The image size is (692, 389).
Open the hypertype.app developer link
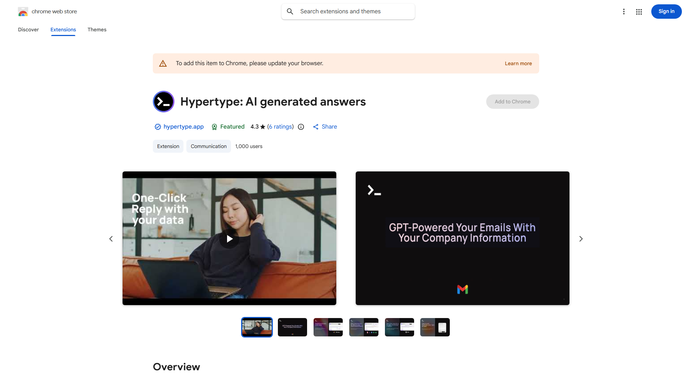[x=183, y=127]
